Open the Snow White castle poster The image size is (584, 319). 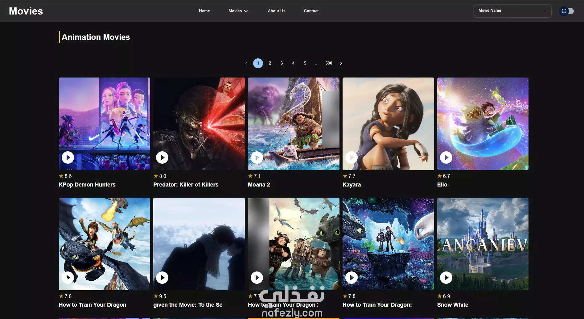coord(483,244)
